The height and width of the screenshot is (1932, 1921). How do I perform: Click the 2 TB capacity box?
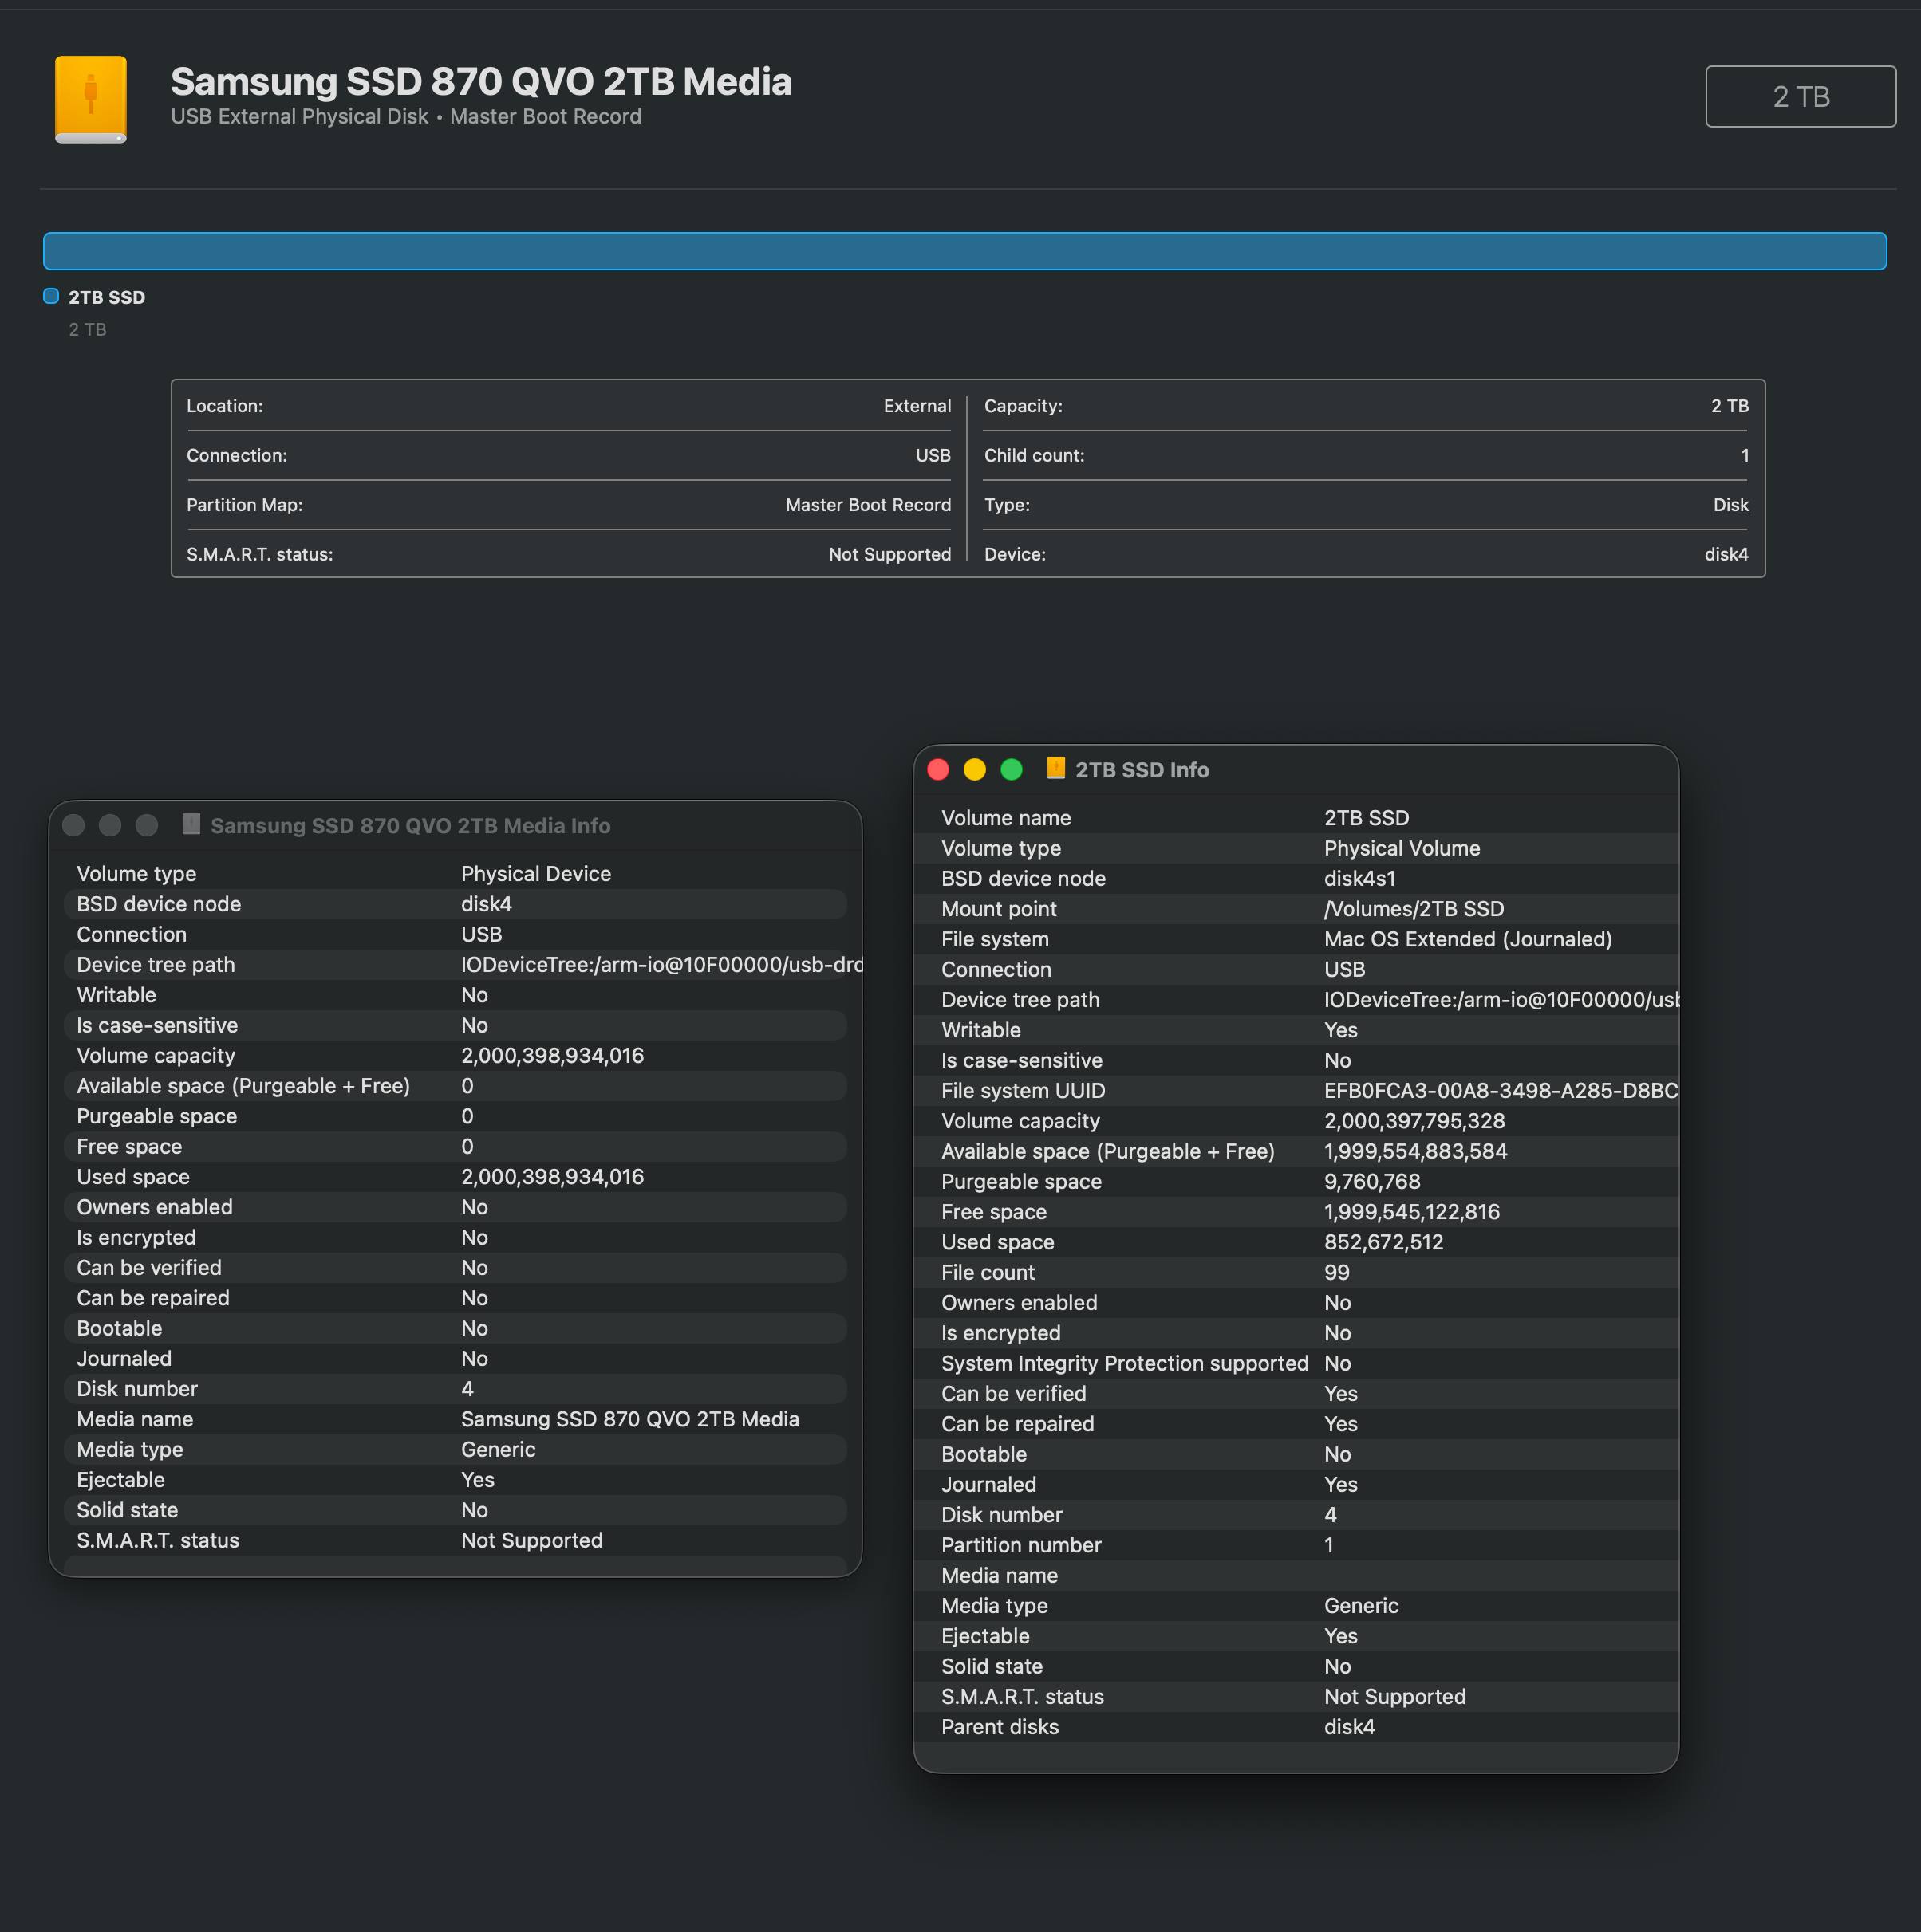pos(1800,96)
